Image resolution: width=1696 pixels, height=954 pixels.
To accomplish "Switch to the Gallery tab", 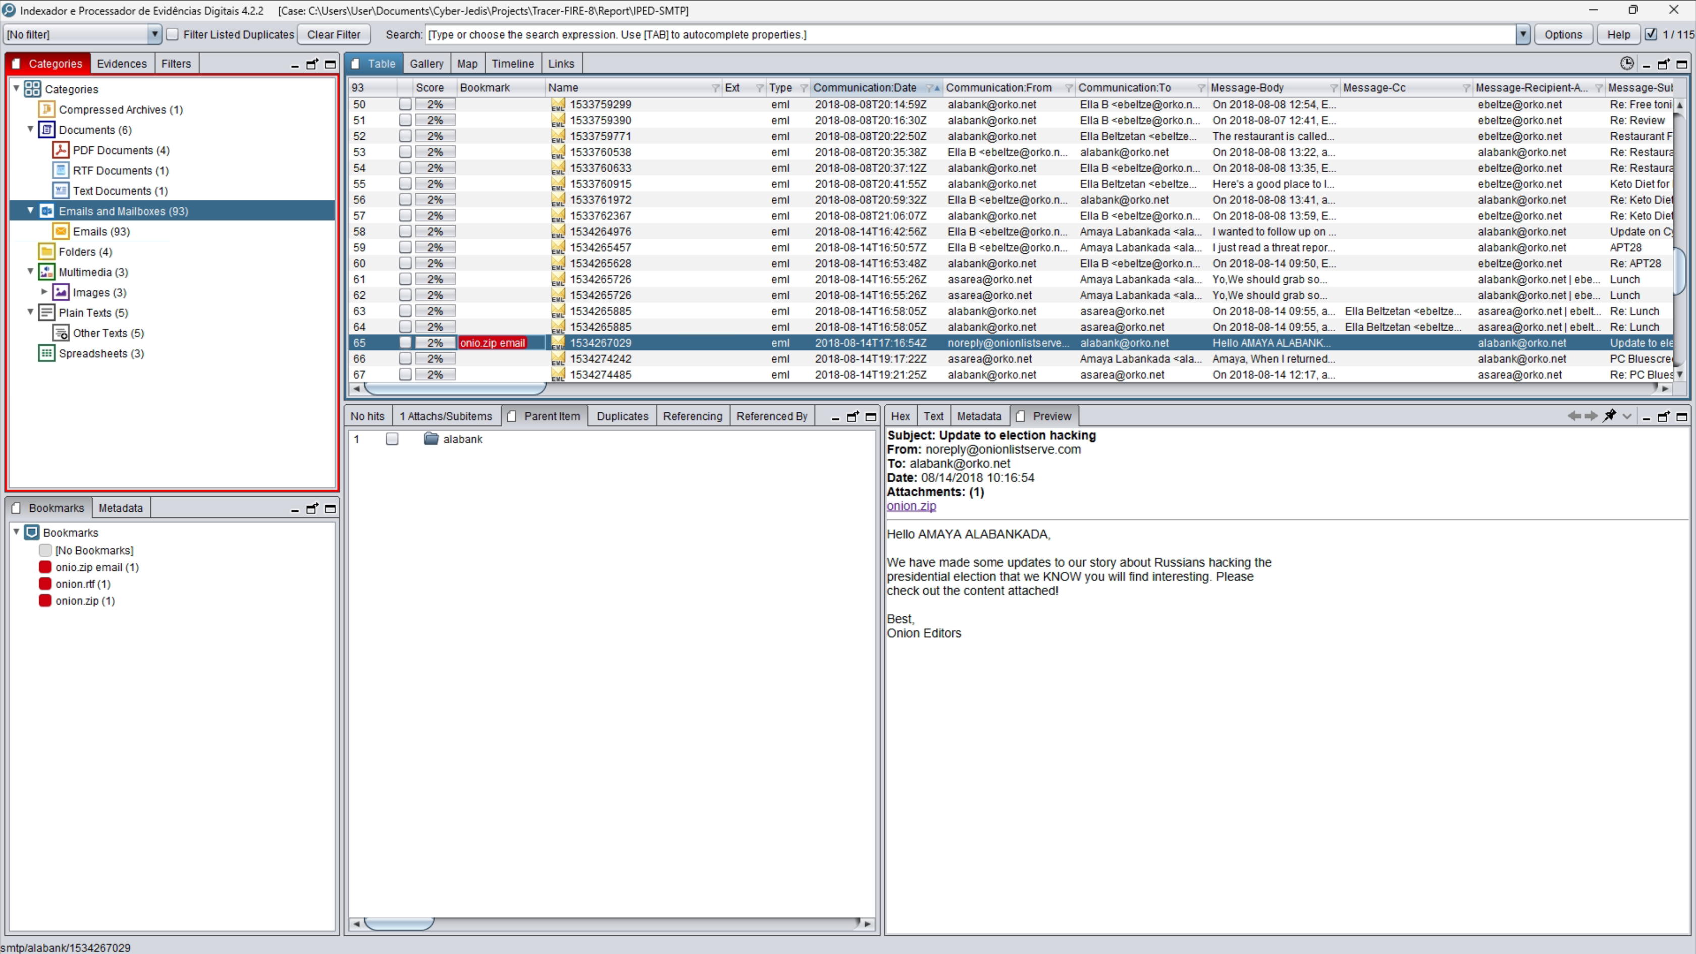I will [426, 63].
